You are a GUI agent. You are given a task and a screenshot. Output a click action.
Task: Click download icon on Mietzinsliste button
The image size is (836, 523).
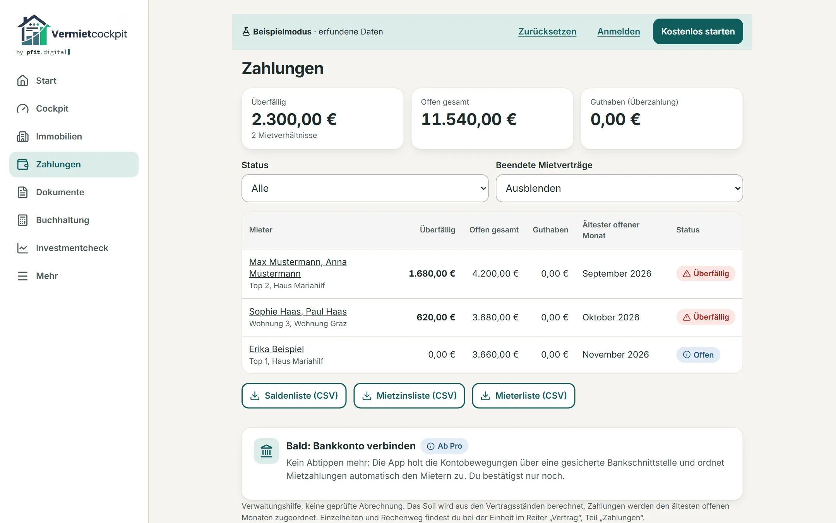click(x=367, y=396)
